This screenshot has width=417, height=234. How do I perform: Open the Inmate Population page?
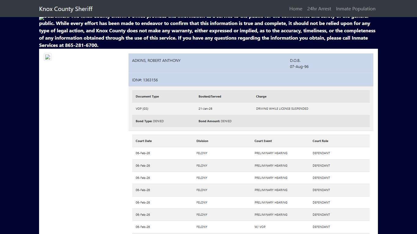355,9
